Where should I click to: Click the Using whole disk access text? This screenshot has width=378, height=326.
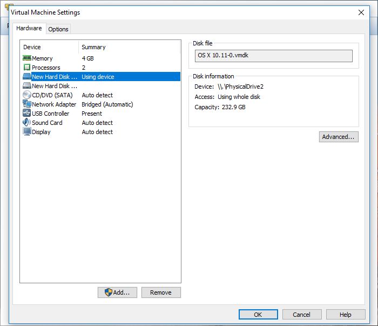pyautogui.click(x=239, y=97)
